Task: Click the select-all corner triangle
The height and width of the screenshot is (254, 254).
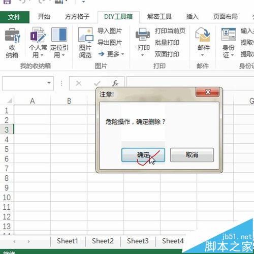Action: coord(10,101)
